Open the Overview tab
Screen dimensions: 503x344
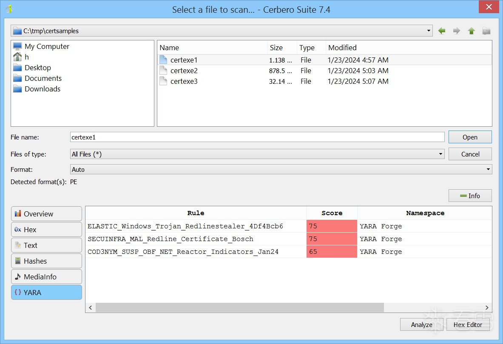[x=46, y=214]
